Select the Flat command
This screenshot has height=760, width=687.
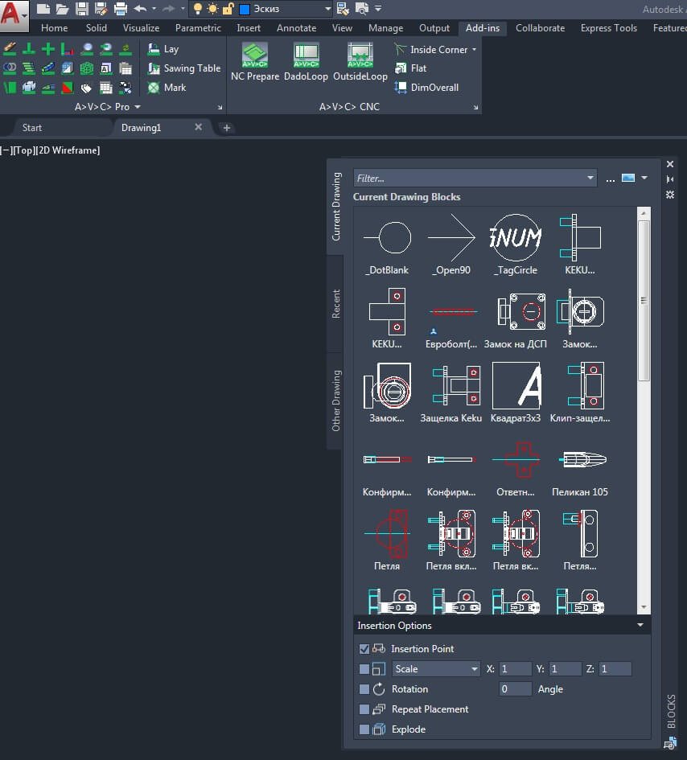[x=411, y=68]
